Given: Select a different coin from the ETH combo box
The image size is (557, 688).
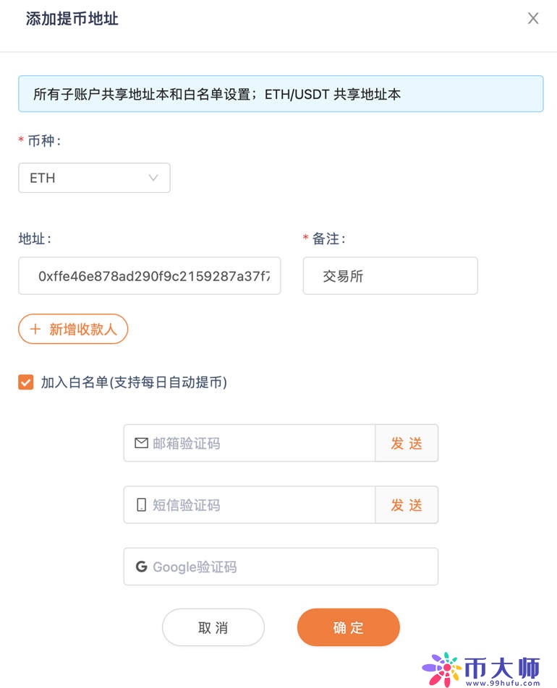Looking at the screenshot, I should [x=94, y=178].
